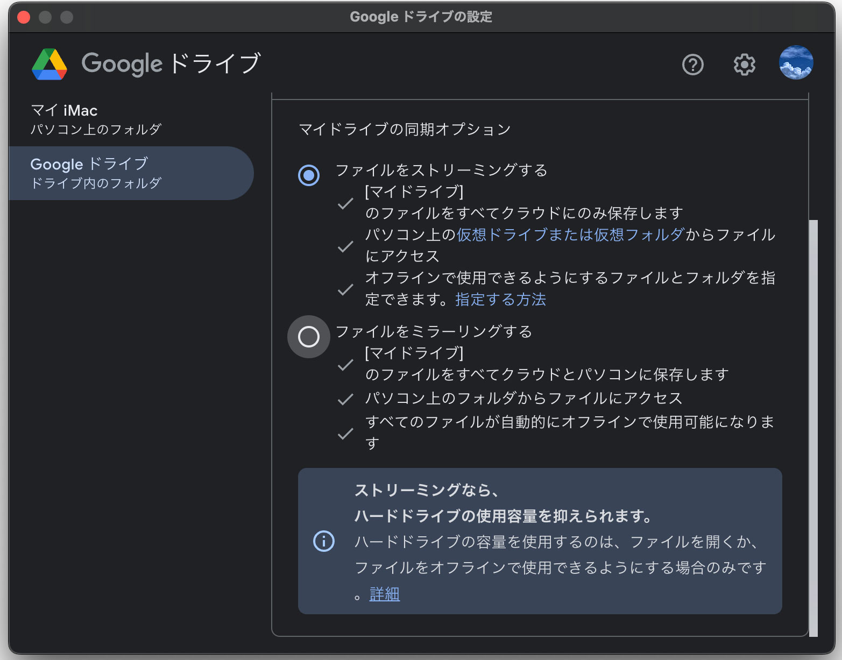842x660 pixels.
Task: Click the ファイルをミラーリングする label text
Action: click(434, 331)
